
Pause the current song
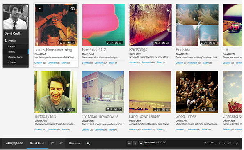135,143
